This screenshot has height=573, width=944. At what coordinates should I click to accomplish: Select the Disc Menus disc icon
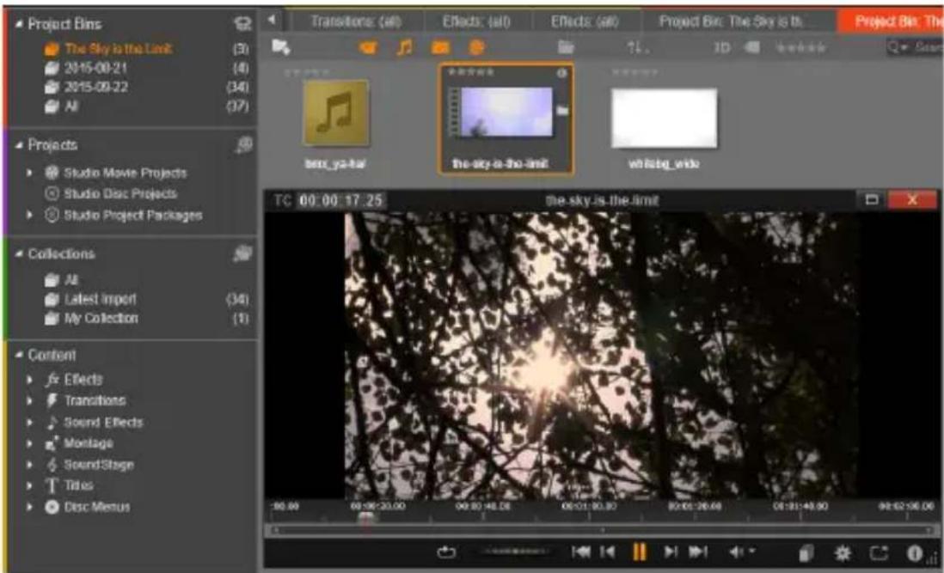tap(52, 507)
